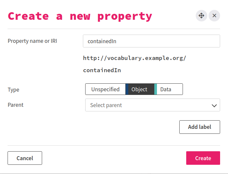
Task: Cancel the property creation
Action: coord(25,158)
